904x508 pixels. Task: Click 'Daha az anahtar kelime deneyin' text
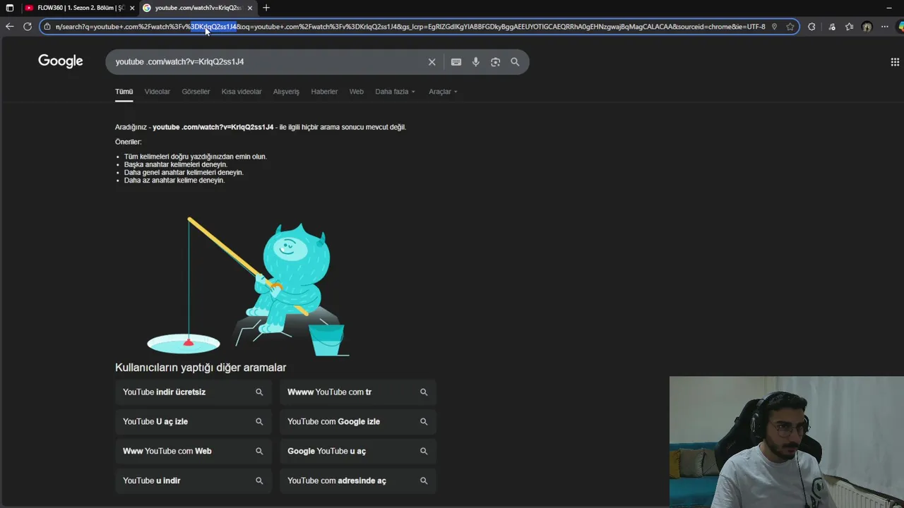tap(174, 181)
